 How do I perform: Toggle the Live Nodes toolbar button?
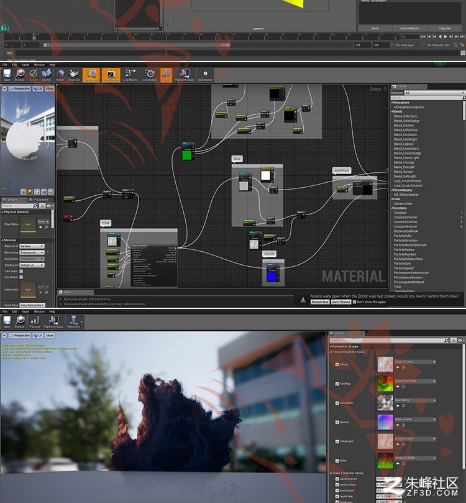pyautogui.click(x=130, y=75)
